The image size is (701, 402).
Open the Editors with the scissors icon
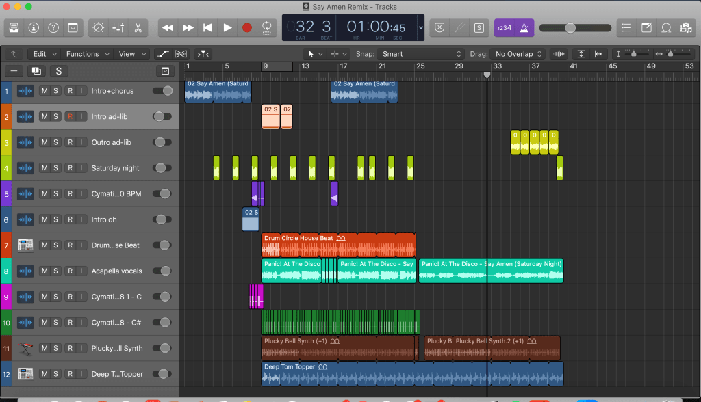pyautogui.click(x=138, y=28)
